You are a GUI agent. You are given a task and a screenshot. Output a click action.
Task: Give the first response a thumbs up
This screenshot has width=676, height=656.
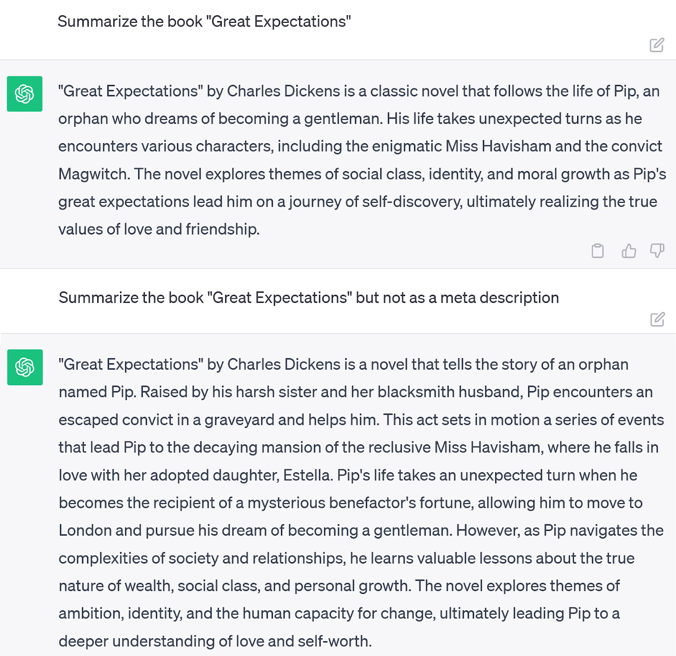(629, 250)
